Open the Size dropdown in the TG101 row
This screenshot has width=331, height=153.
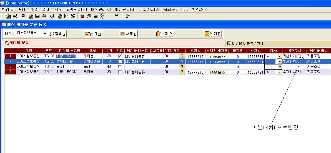[x=280, y=72]
